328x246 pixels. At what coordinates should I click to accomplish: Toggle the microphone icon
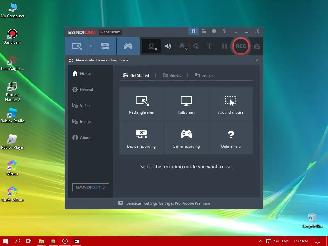(182, 46)
